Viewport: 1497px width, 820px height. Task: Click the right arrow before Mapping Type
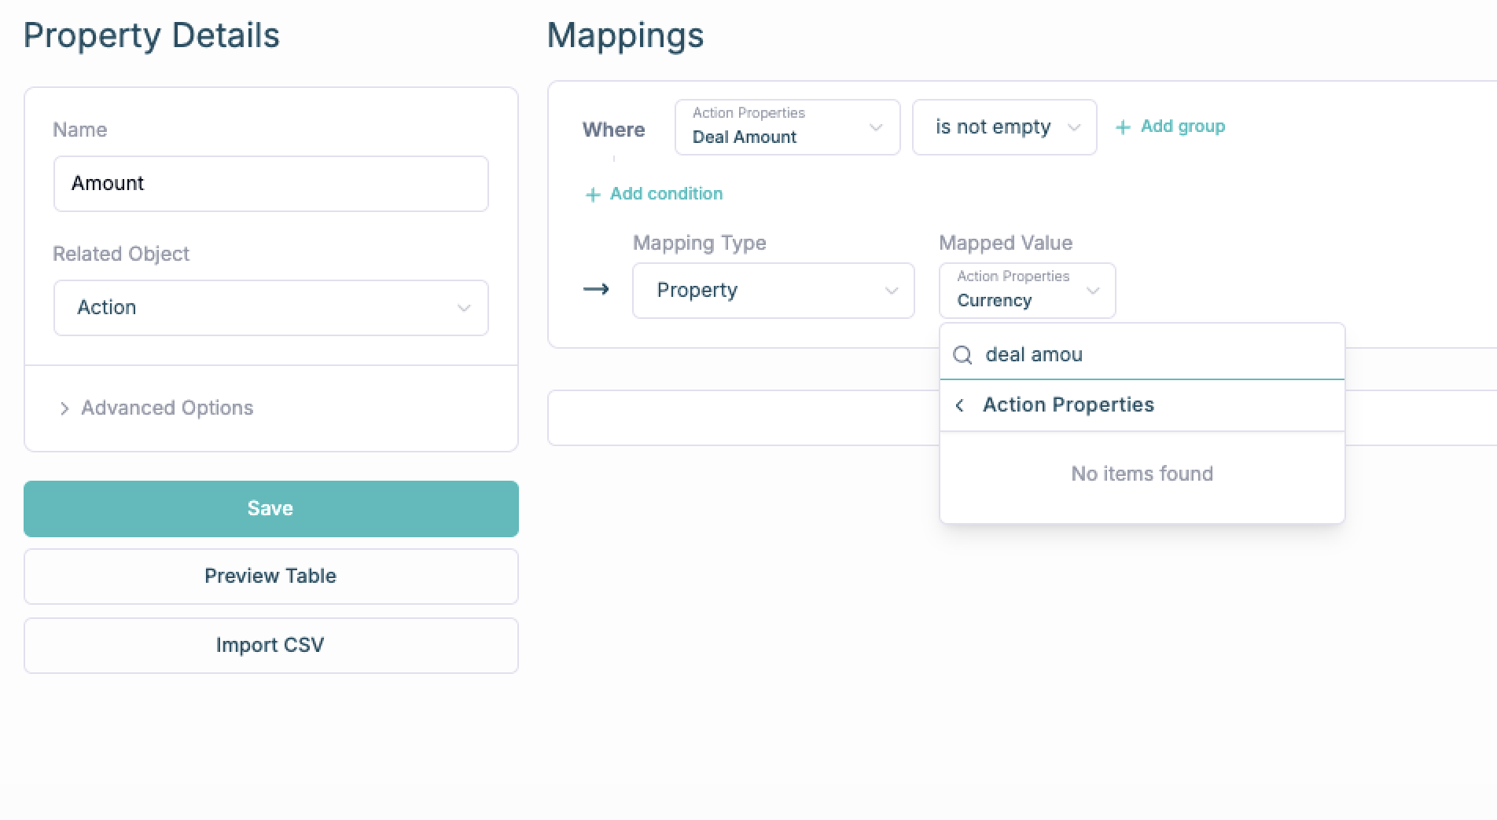596,290
